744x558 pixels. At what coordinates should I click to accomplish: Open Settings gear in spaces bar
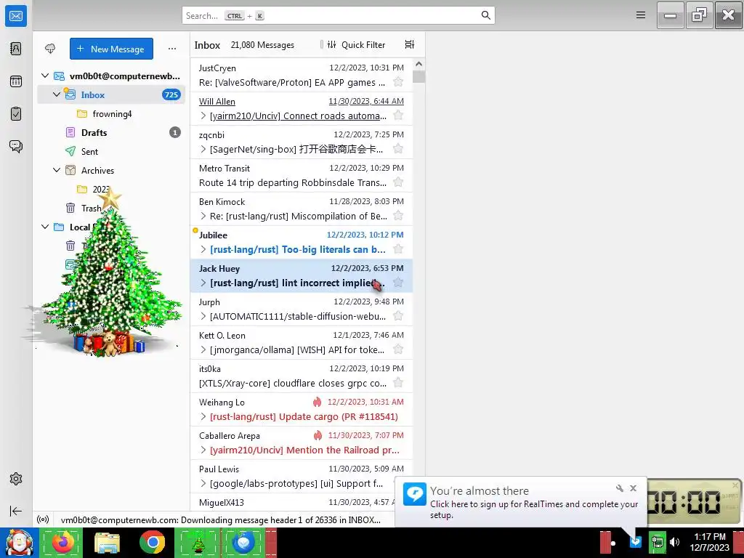16,479
